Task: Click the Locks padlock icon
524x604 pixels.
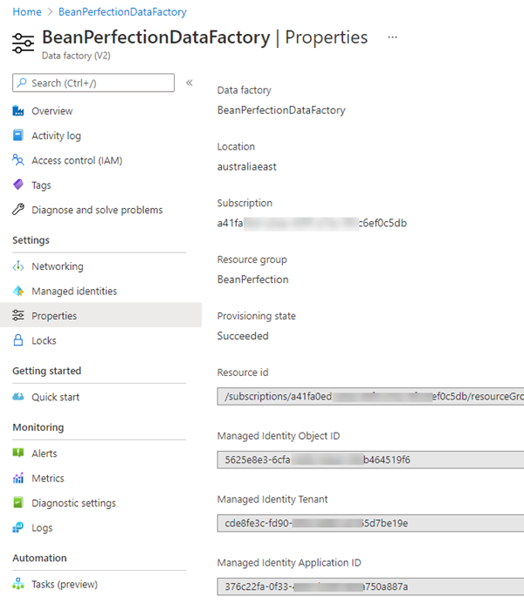Action: (18, 340)
